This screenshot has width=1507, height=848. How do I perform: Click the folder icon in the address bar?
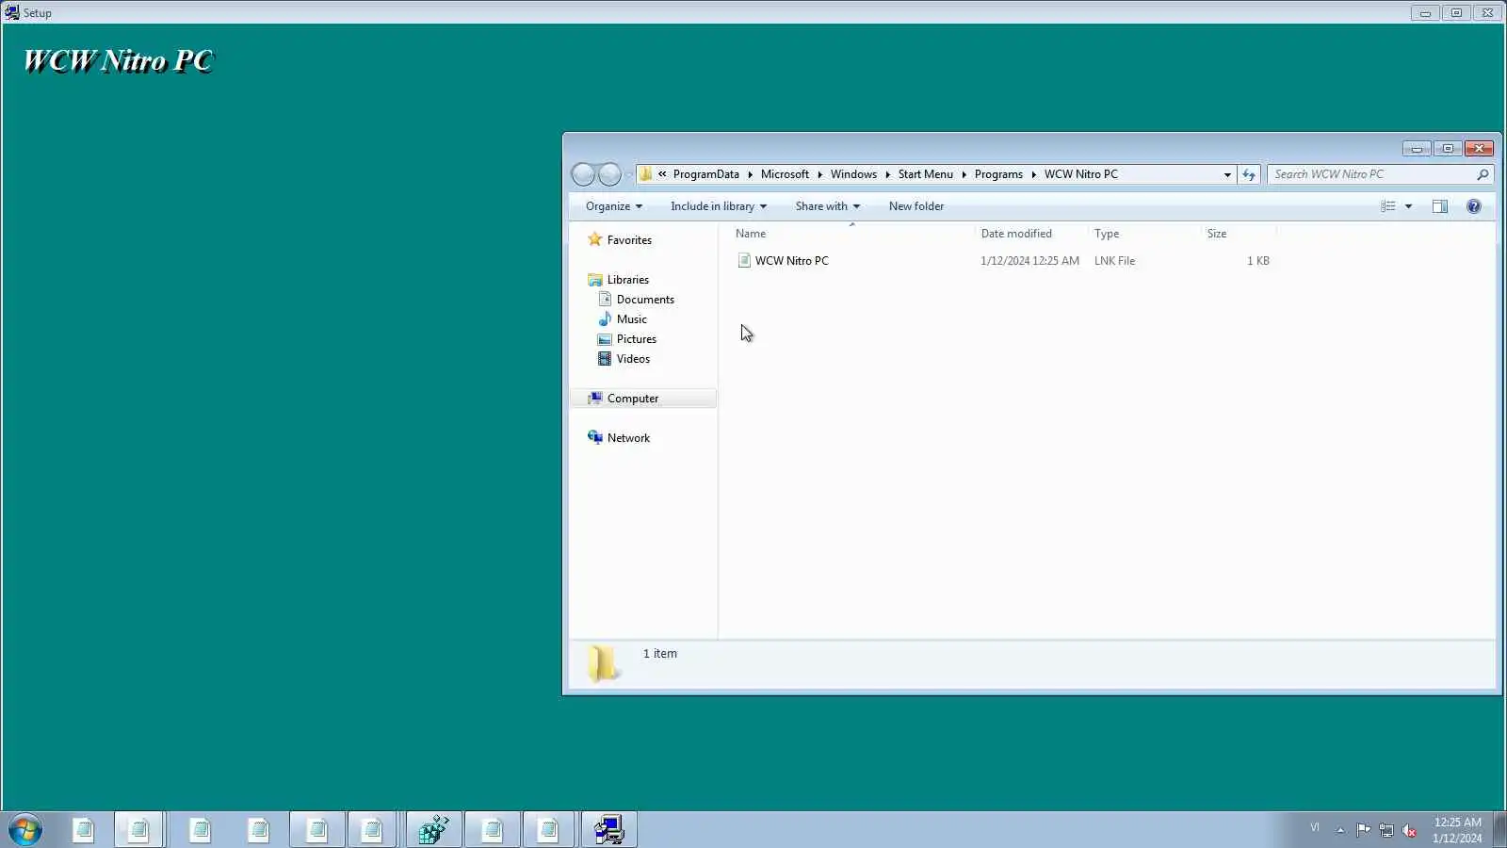[646, 174]
